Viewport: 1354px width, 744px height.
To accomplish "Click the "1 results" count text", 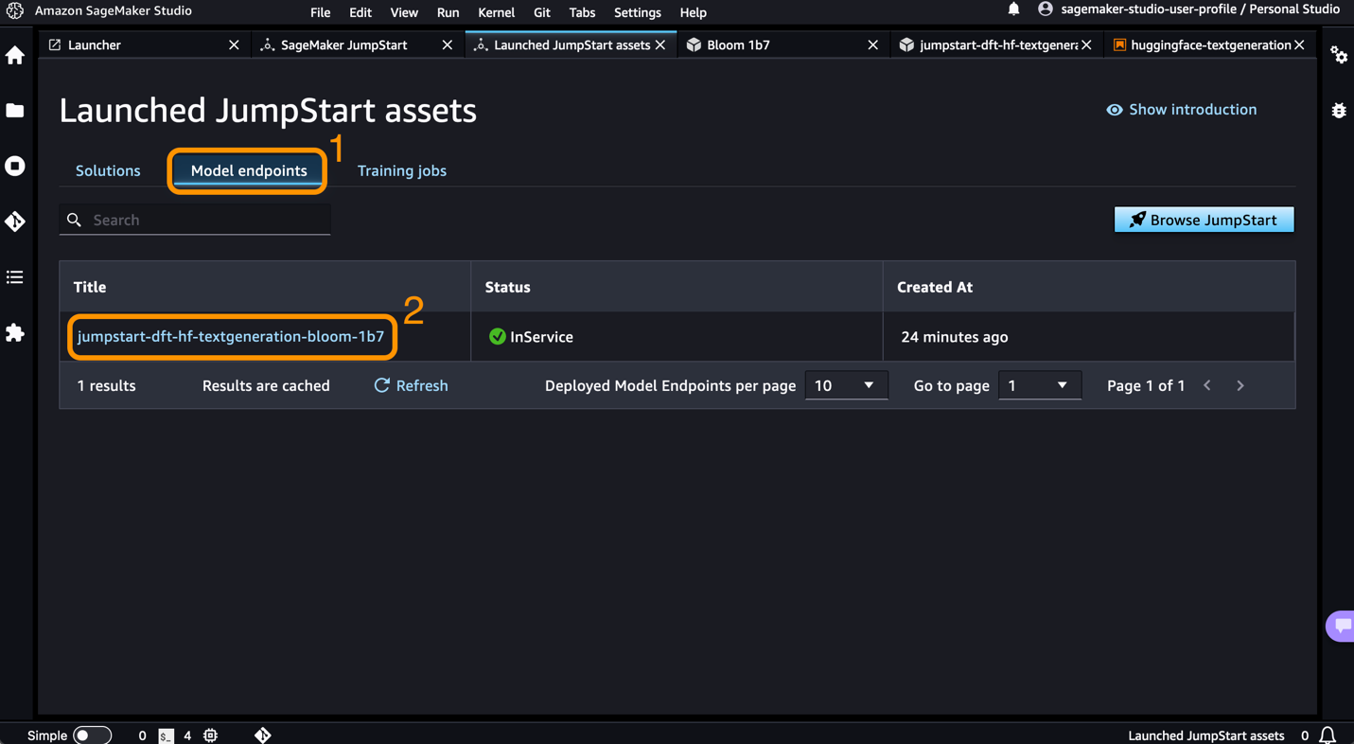I will 106,385.
